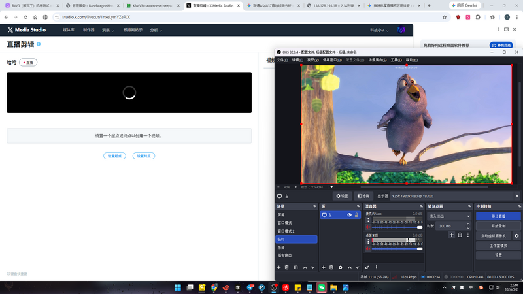Add a new scene transition

(451, 235)
